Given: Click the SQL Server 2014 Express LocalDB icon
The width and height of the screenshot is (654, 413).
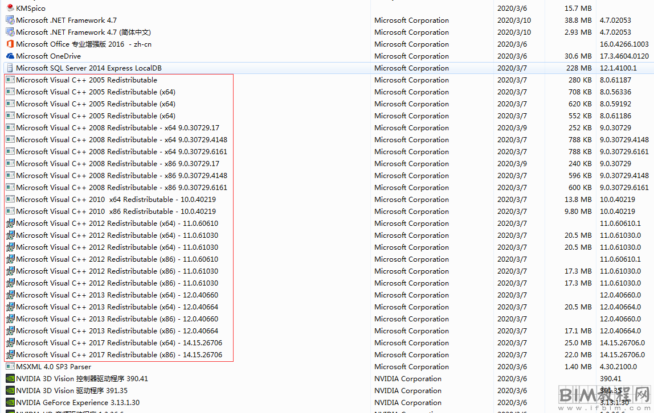Looking at the screenshot, I should point(10,68).
